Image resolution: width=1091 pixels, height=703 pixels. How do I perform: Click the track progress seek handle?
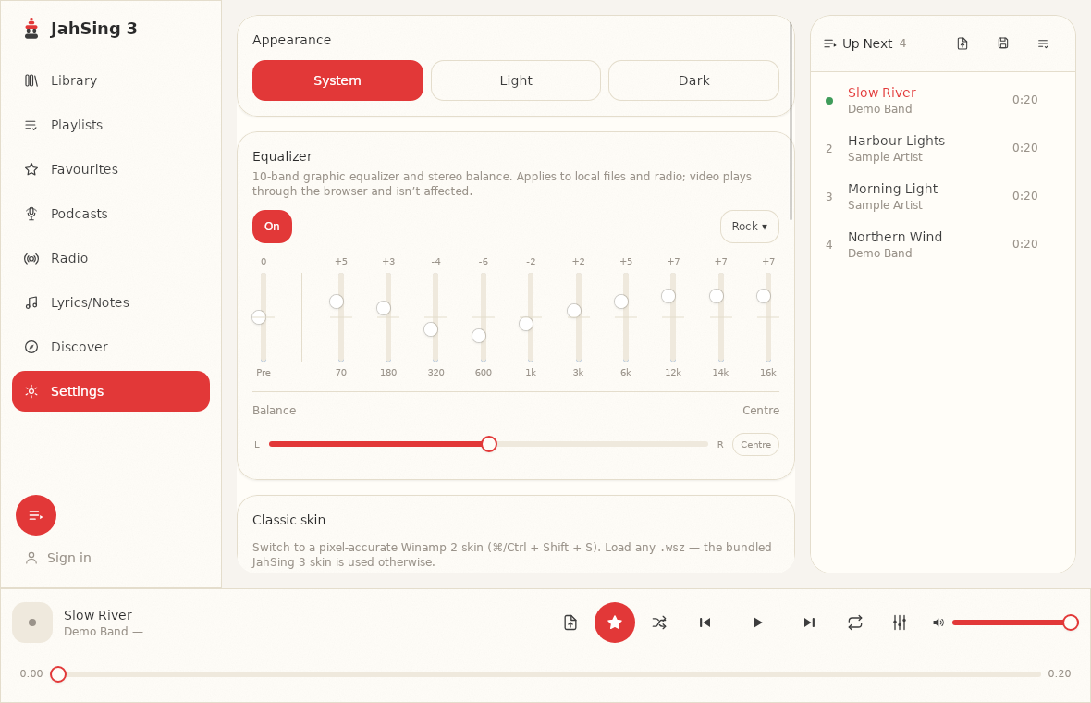coord(58,673)
